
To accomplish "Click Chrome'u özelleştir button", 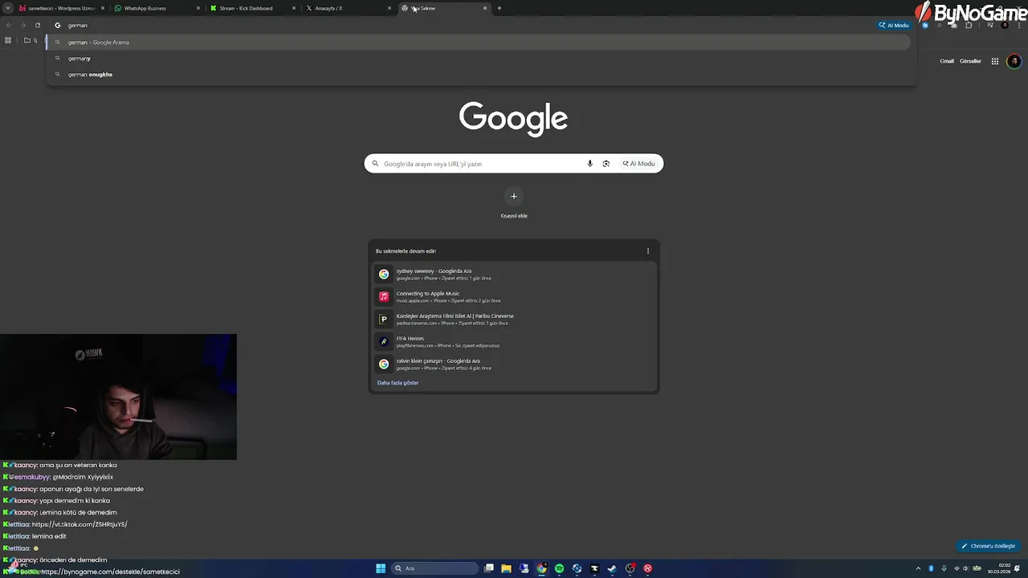I will pos(988,546).
